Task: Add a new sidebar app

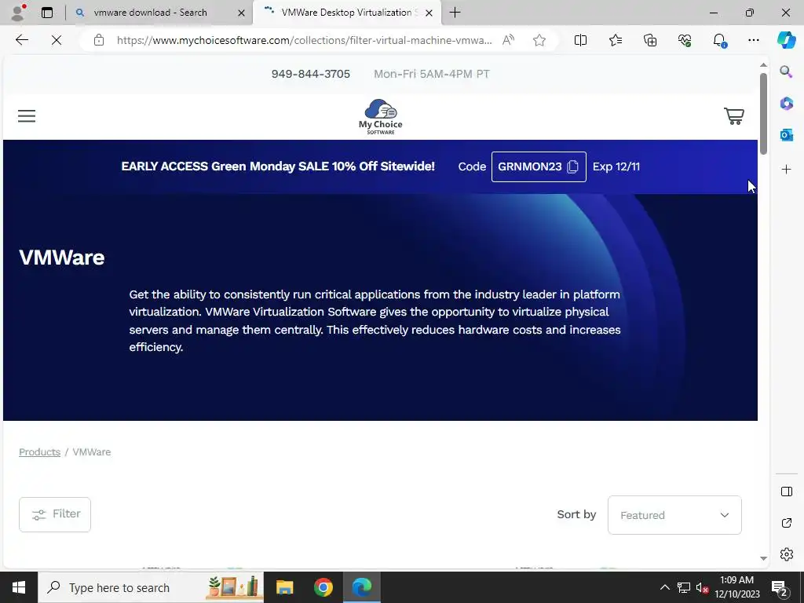Action: (x=787, y=170)
